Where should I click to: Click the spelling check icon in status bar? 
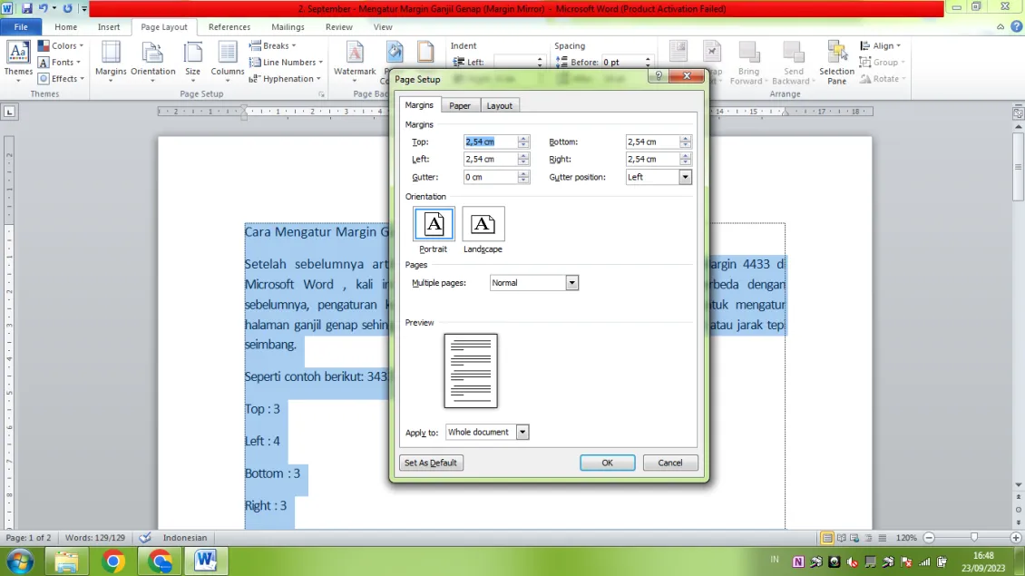pyautogui.click(x=144, y=537)
